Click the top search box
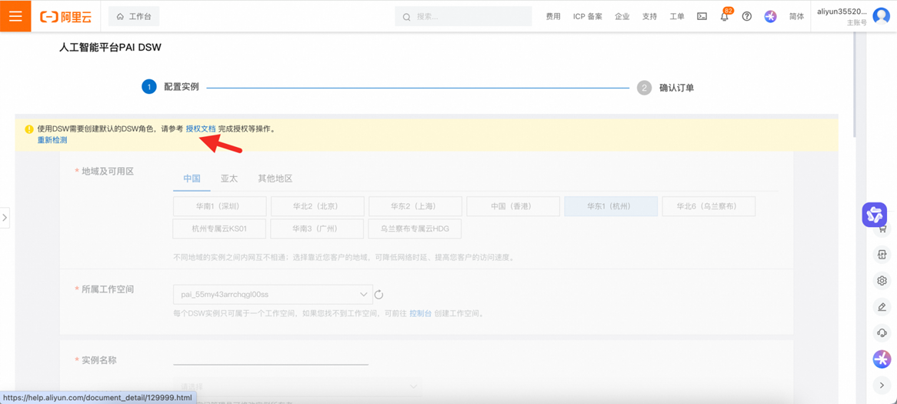The height and width of the screenshot is (404, 897). 463,17
